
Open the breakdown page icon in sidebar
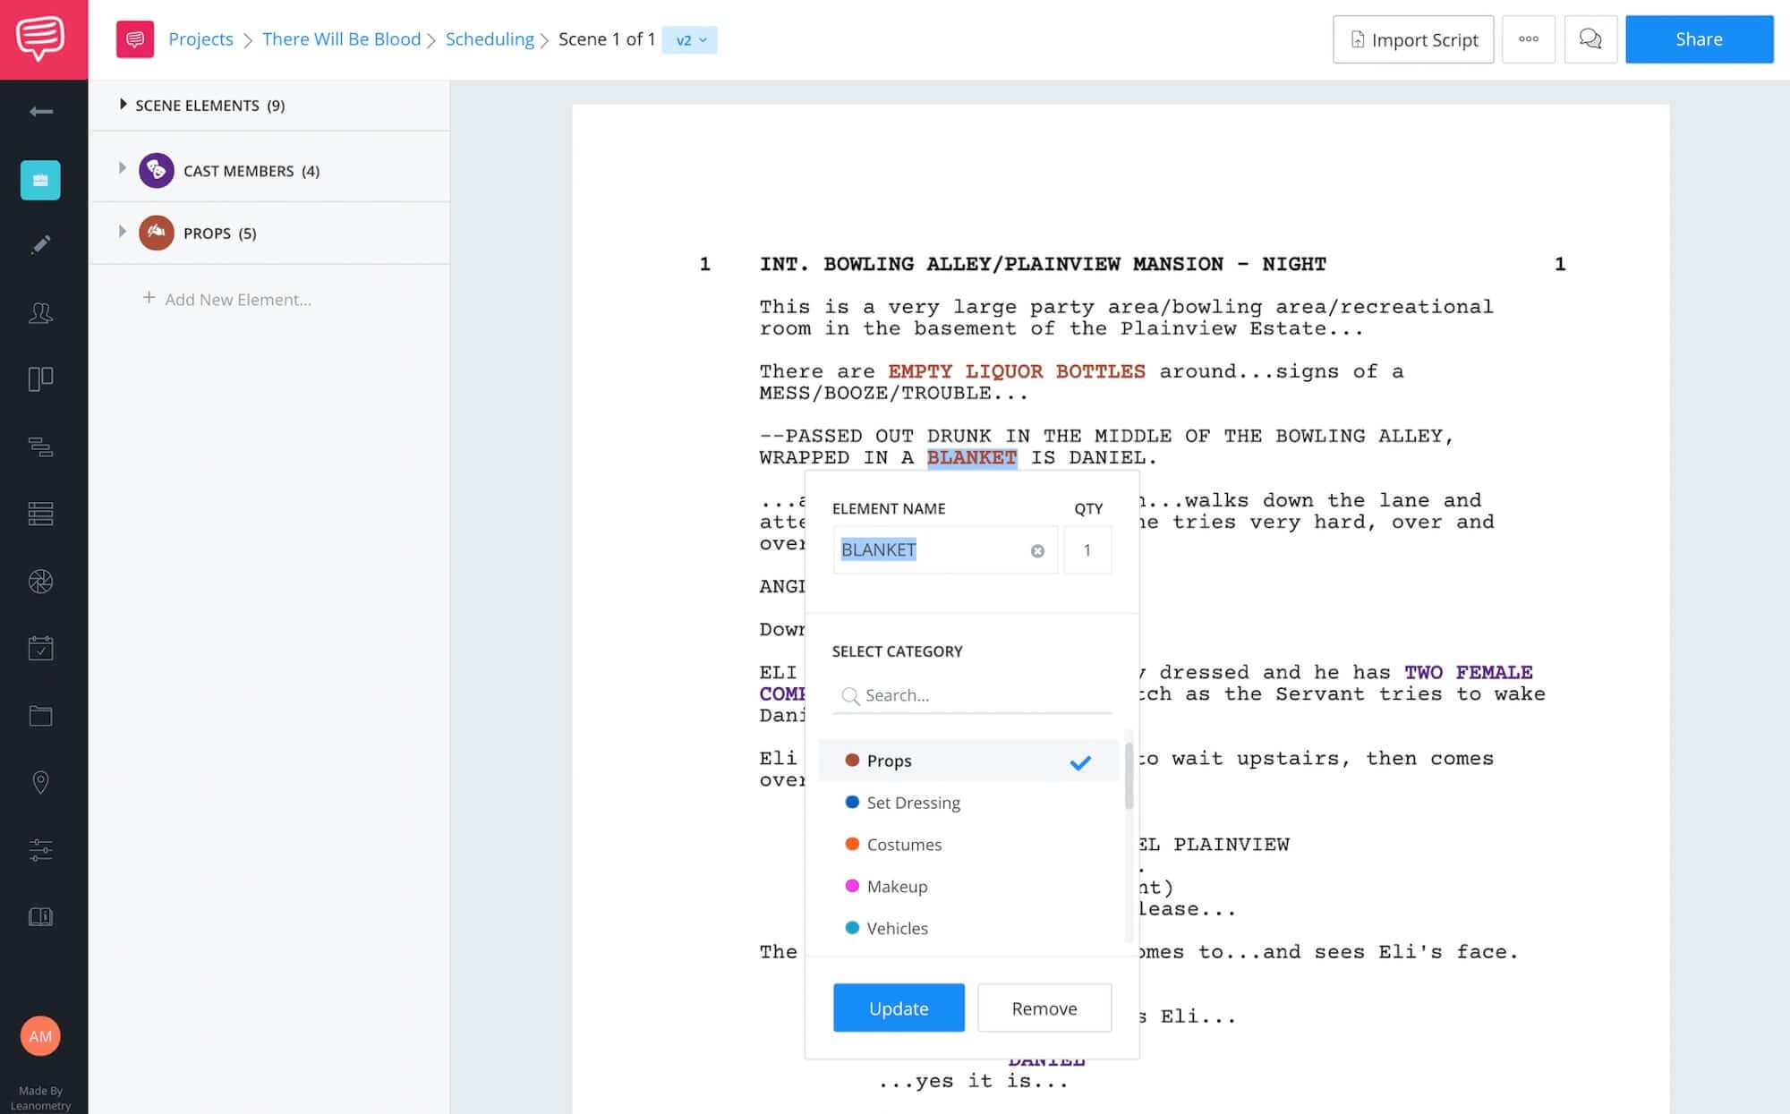(x=40, y=180)
